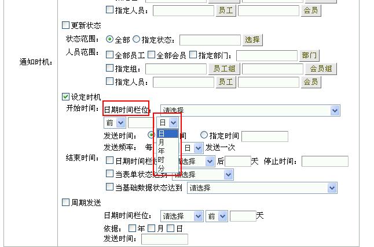Open the 当基础数据状态达到 dropdown
The height and width of the screenshot is (247, 374).
point(262,188)
